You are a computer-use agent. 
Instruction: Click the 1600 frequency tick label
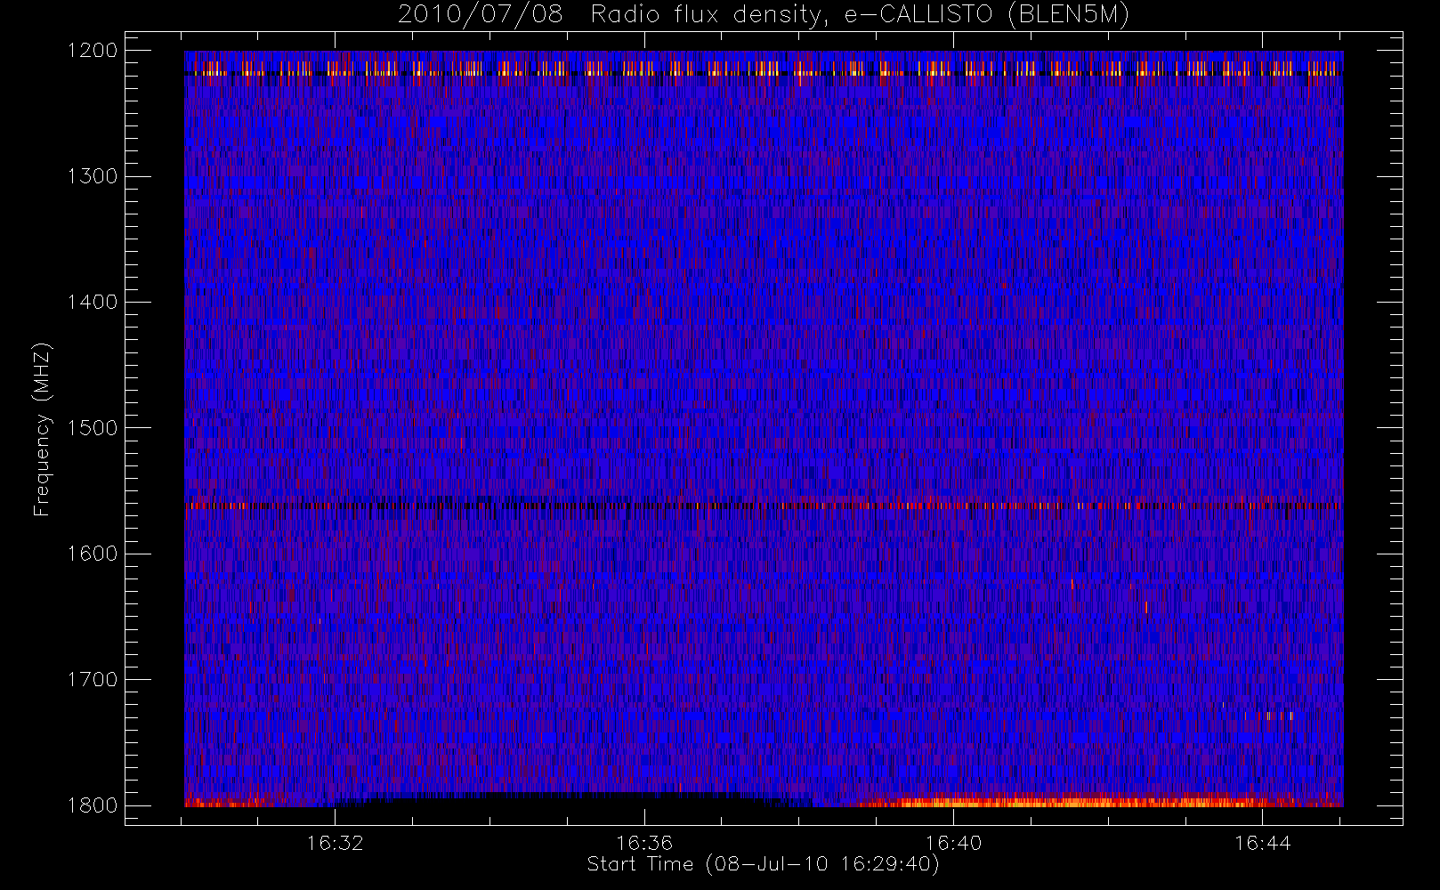pyautogui.click(x=93, y=554)
